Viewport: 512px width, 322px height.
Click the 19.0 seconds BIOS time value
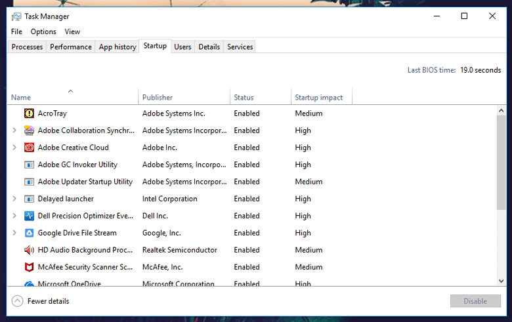[480, 70]
